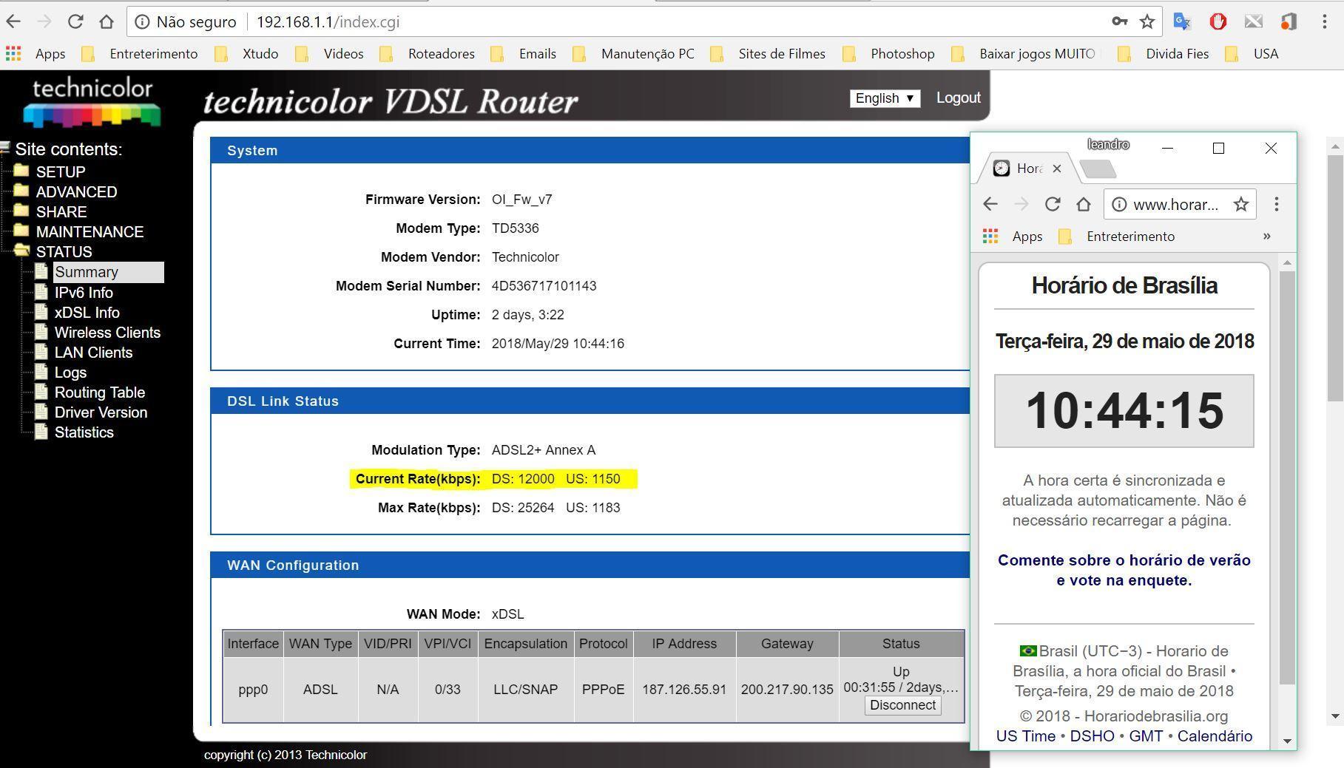Open the Roteadores bookmark folder

click(x=427, y=54)
